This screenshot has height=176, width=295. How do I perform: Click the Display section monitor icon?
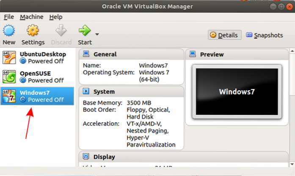86,157
